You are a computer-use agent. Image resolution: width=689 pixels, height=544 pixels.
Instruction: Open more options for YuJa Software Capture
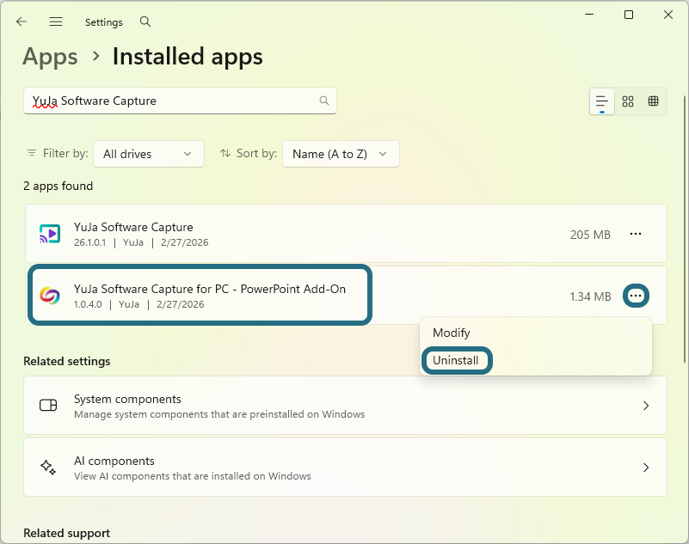[636, 234]
